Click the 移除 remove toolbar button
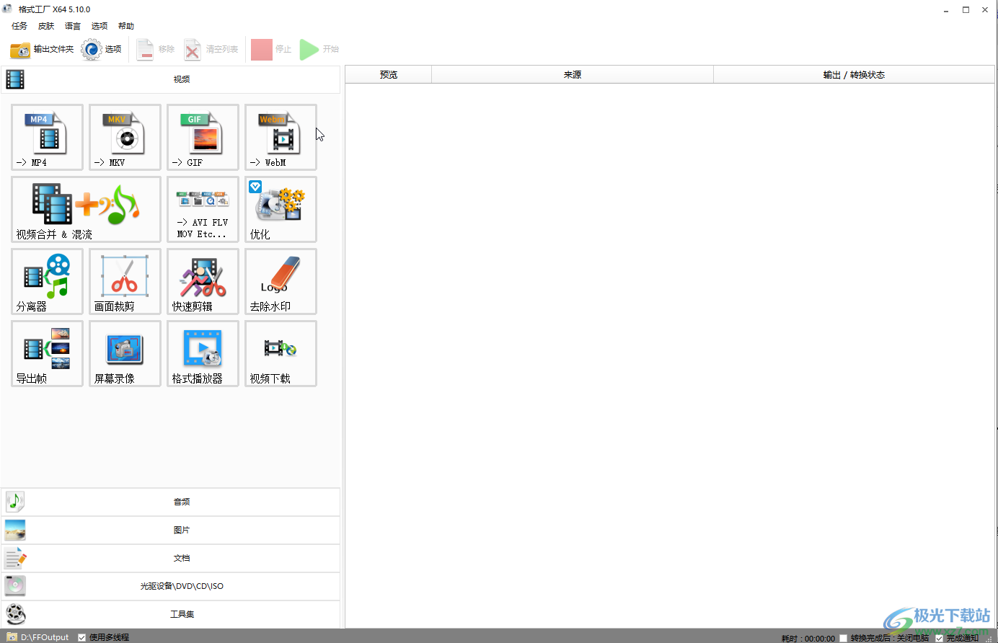 pos(156,49)
